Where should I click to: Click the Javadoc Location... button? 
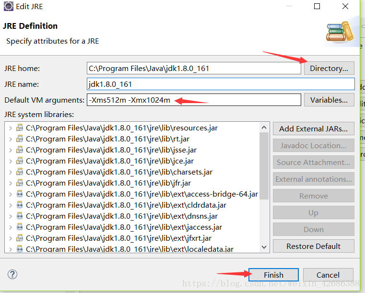tap(314, 145)
